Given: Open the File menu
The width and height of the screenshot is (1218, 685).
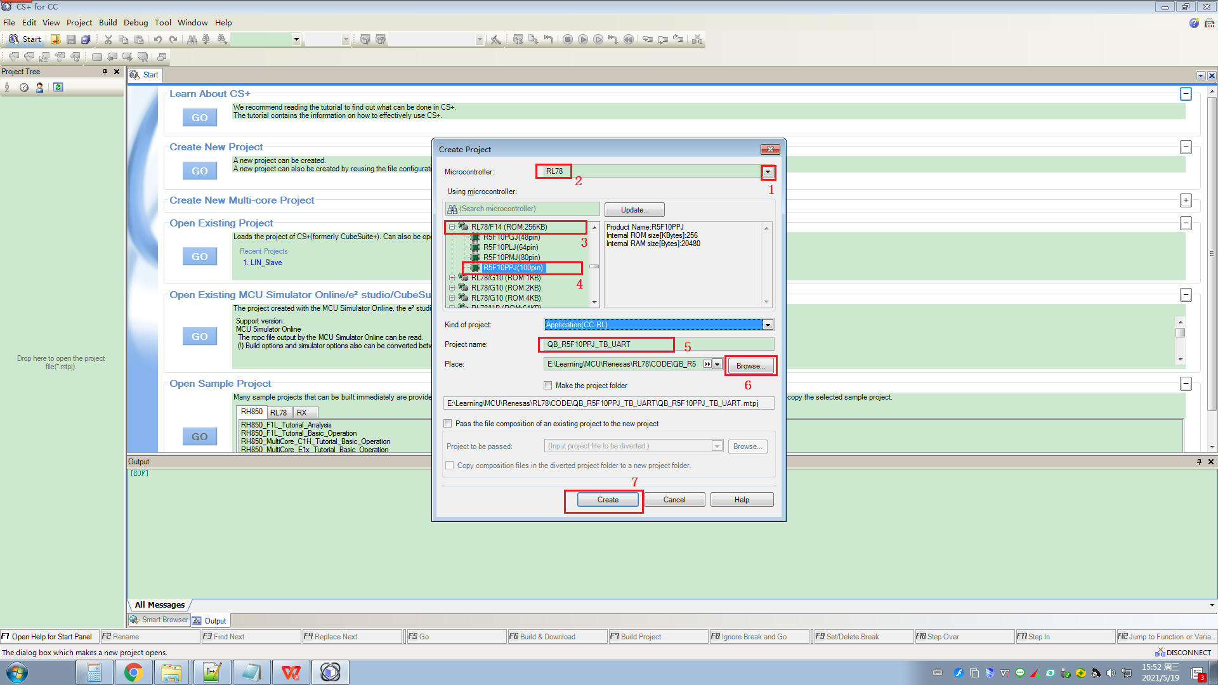Looking at the screenshot, I should (9, 23).
